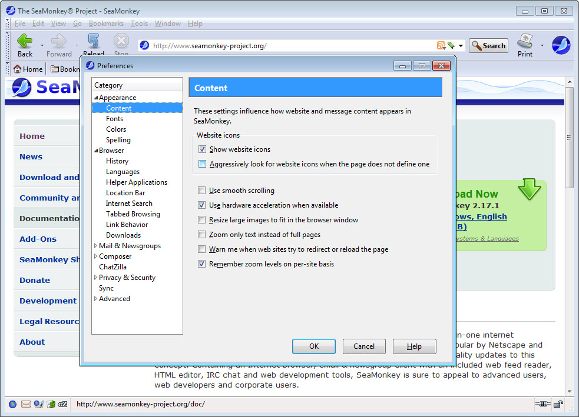Image resolution: width=579 pixels, height=417 pixels.
Task: Click the Home icon on the personal toolbar
Action: click(x=17, y=69)
